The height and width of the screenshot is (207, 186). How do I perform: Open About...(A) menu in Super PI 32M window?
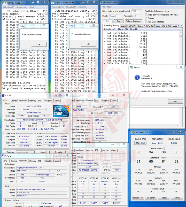71,7
